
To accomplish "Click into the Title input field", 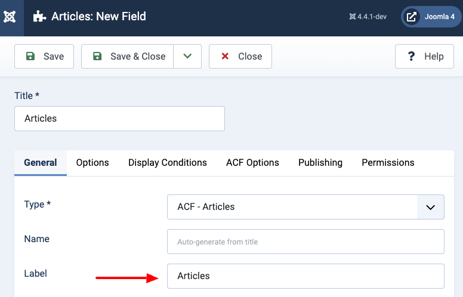I will pos(119,119).
